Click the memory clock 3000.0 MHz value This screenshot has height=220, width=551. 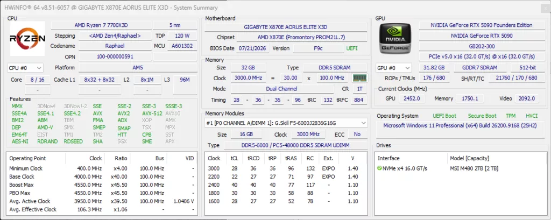point(248,78)
